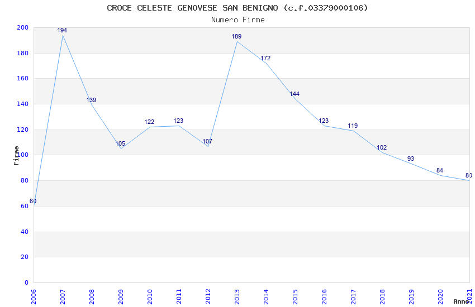The image size is (475, 307).
Task: Click the x-axis year 2018
Action: point(383,296)
